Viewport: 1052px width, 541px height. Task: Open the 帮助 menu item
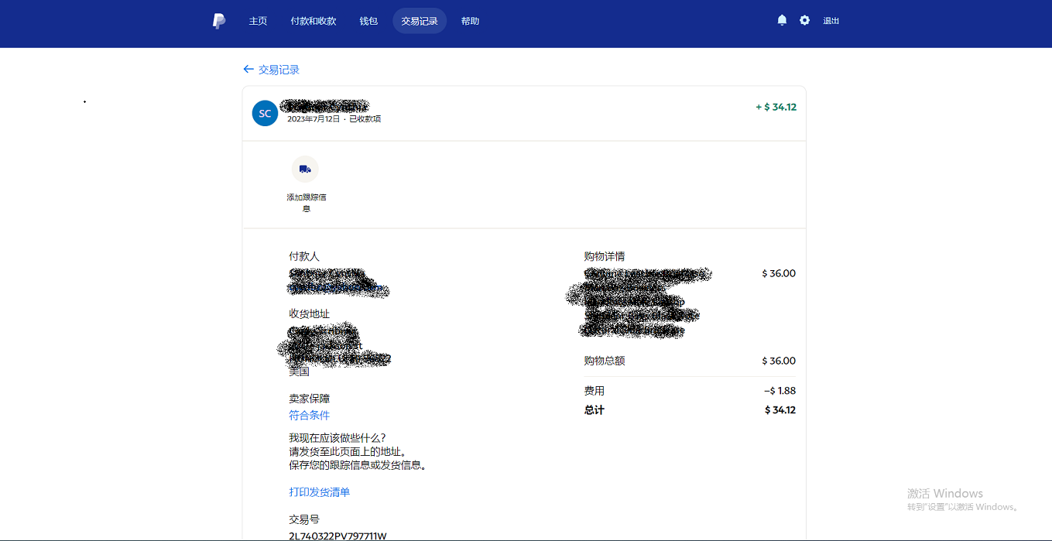(470, 21)
